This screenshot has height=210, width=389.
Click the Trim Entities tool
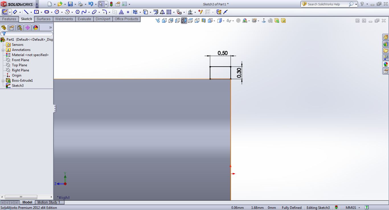click(135, 12)
